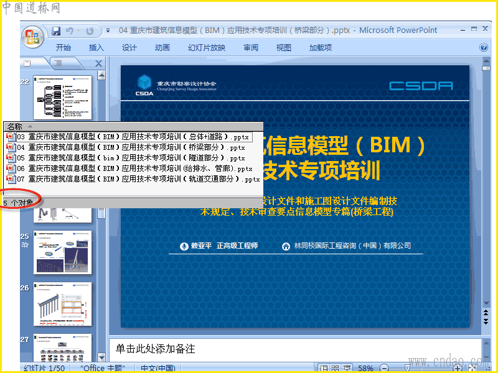Select the 审阅 ribbon tab

(x=251, y=48)
